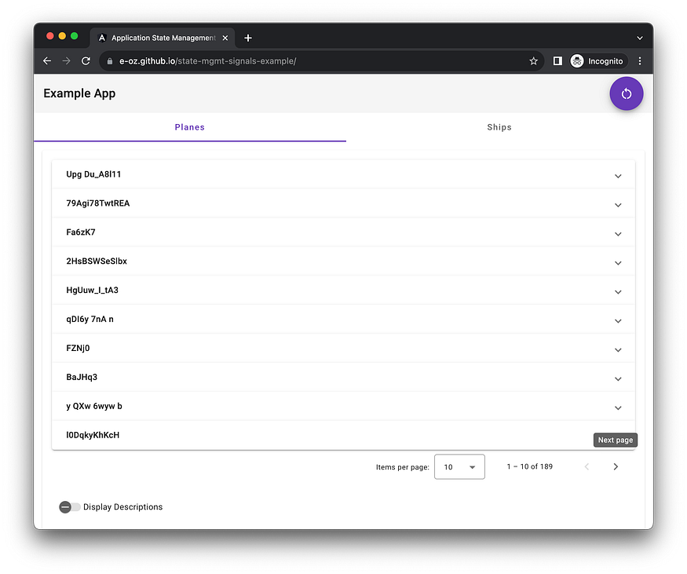The image size is (687, 574).
Task: Reload the page with the refresh icon
Action: 86,61
